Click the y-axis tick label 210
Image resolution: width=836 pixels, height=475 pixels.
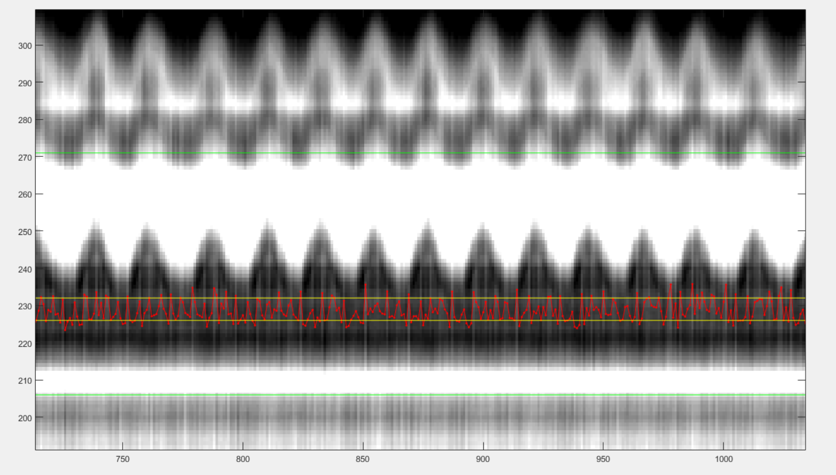tap(25, 380)
